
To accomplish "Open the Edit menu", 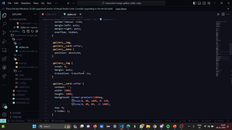I will (x=16, y=3).
